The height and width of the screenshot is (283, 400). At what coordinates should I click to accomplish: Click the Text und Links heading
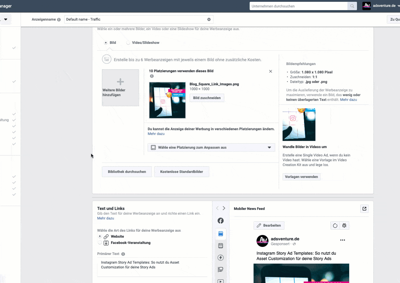[x=111, y=208]
